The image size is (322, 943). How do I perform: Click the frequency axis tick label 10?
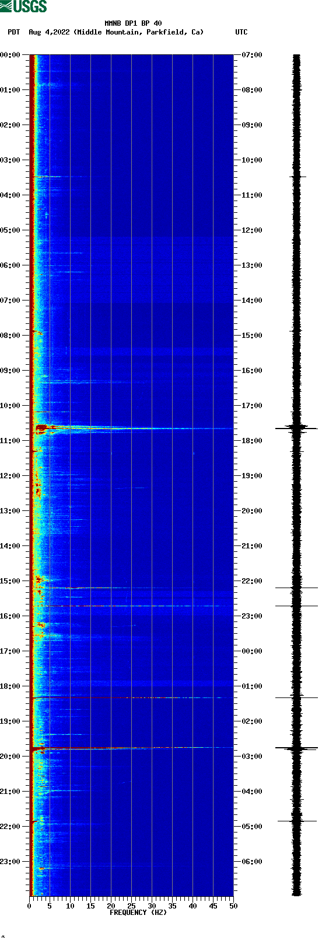pyautogui.click(x=70, y=906)
